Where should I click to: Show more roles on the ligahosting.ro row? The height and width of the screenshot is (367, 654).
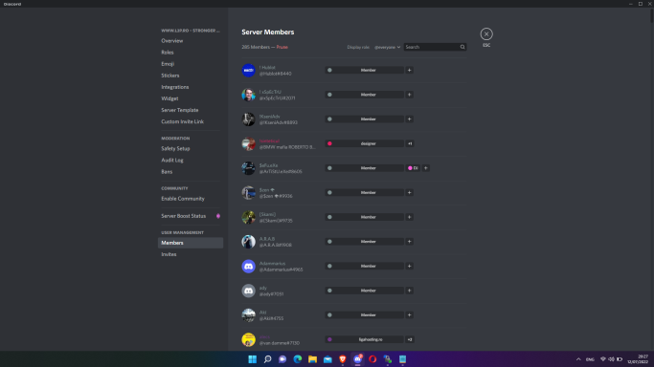(x=410, y=339)
